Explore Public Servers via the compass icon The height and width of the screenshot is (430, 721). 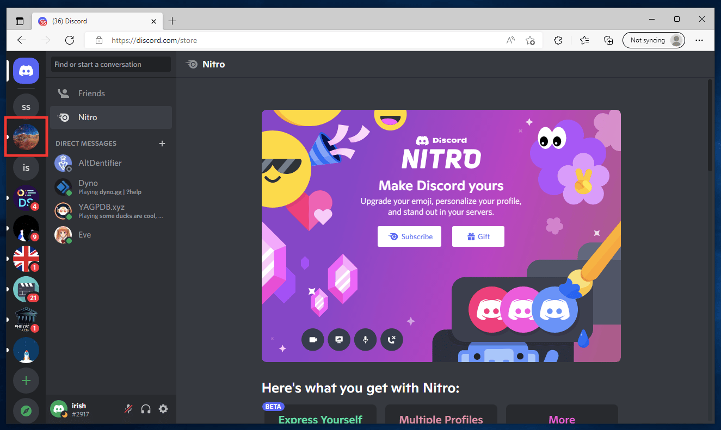(26, 410)
